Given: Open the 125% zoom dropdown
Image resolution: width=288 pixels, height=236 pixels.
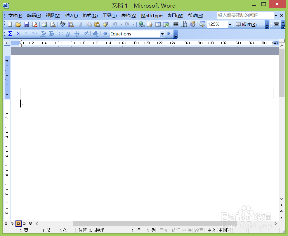Looking at the screenshot, I should [230, 25].
